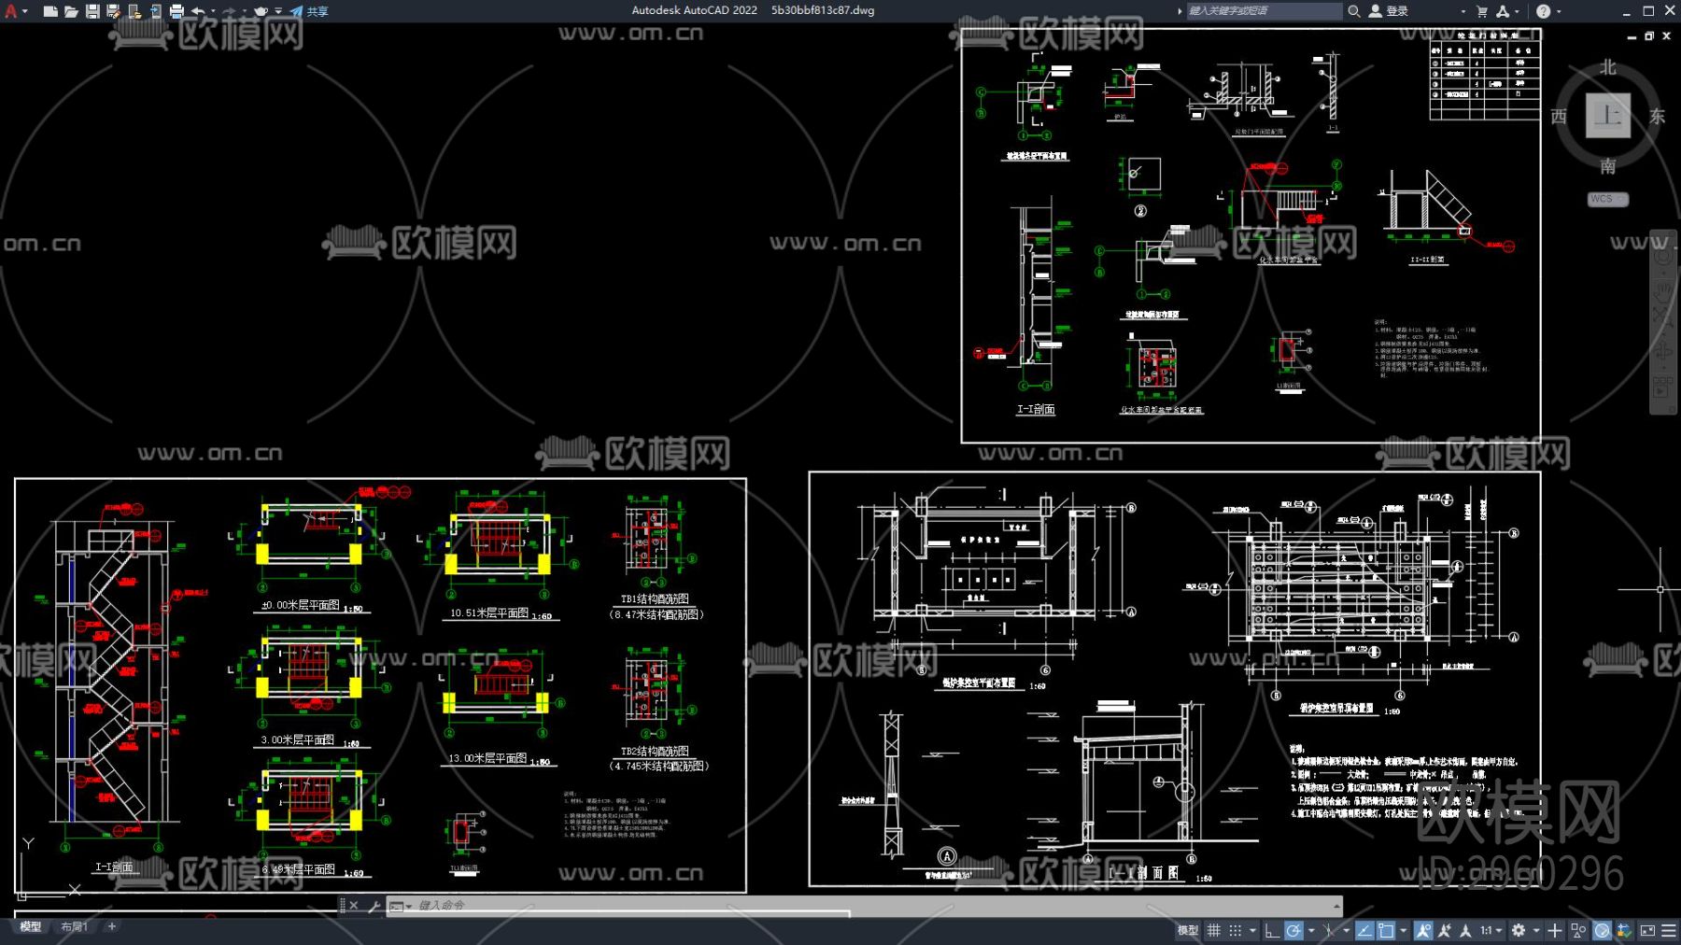Click the 共享 share button

(x=310, y=11)
